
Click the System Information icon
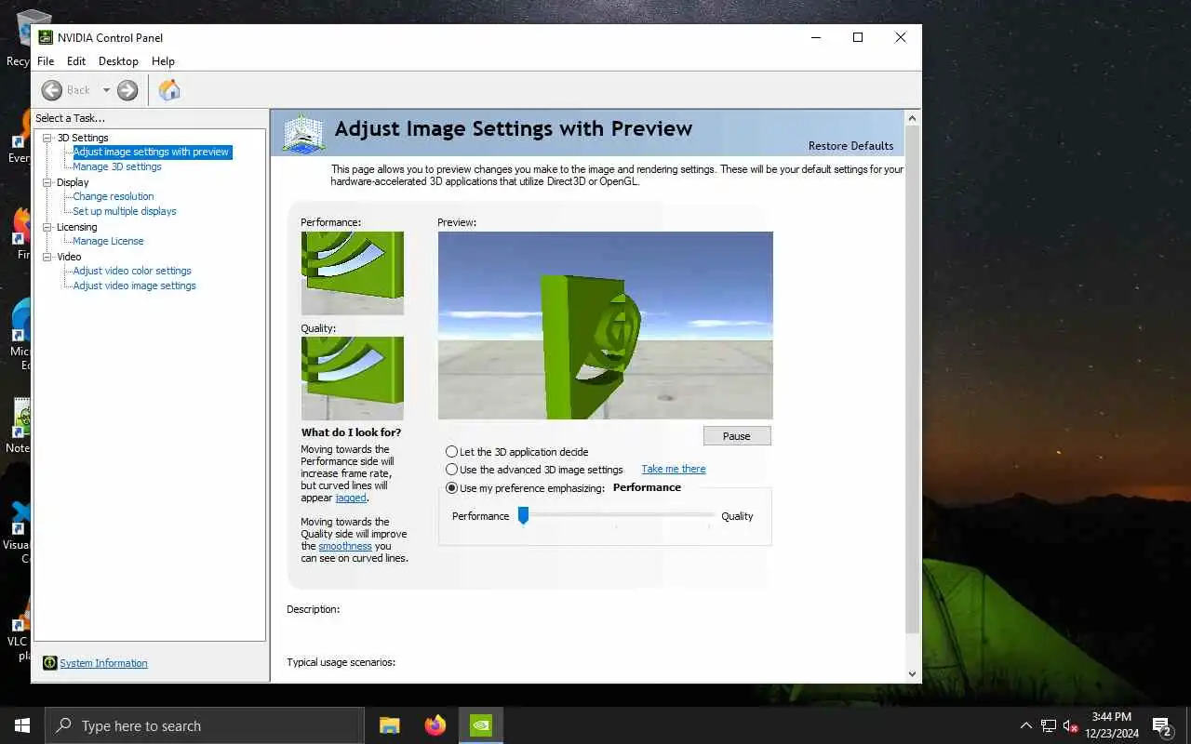coord(50,663)
